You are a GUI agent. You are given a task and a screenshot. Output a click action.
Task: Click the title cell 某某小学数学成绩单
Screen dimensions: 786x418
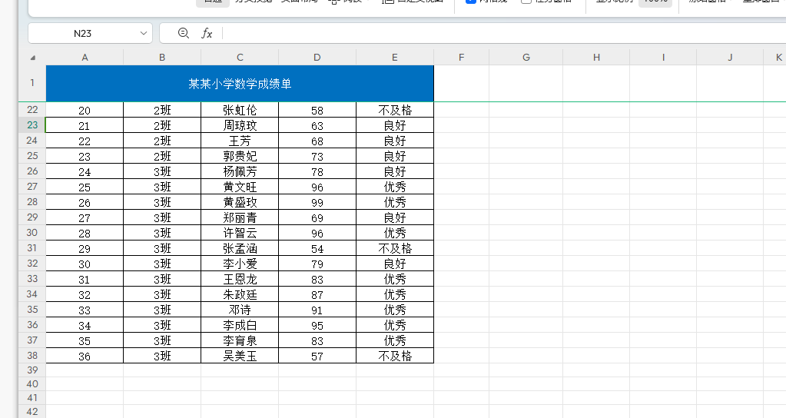tap(240, 84)
